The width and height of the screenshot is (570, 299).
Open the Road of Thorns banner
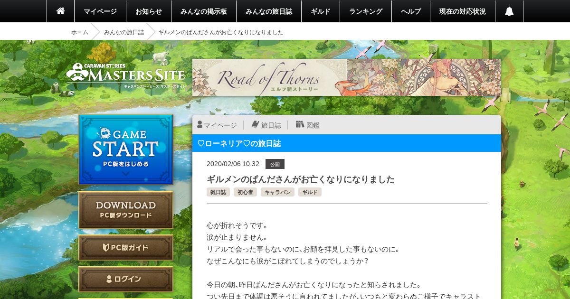point(347,77)
